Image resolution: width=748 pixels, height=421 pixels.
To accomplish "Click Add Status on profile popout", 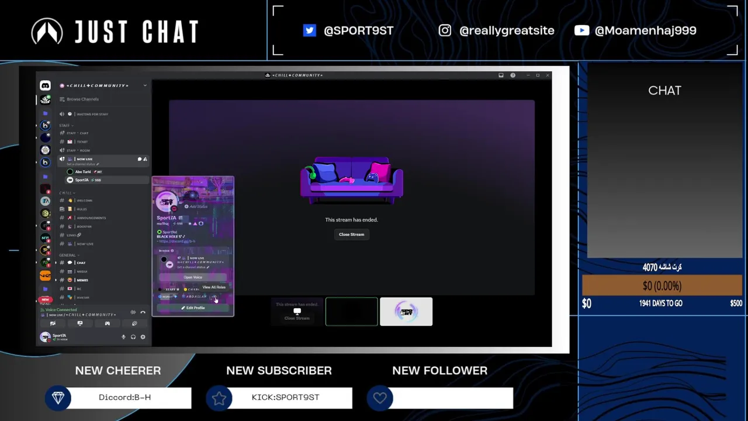I will click(x=196, y=206).
